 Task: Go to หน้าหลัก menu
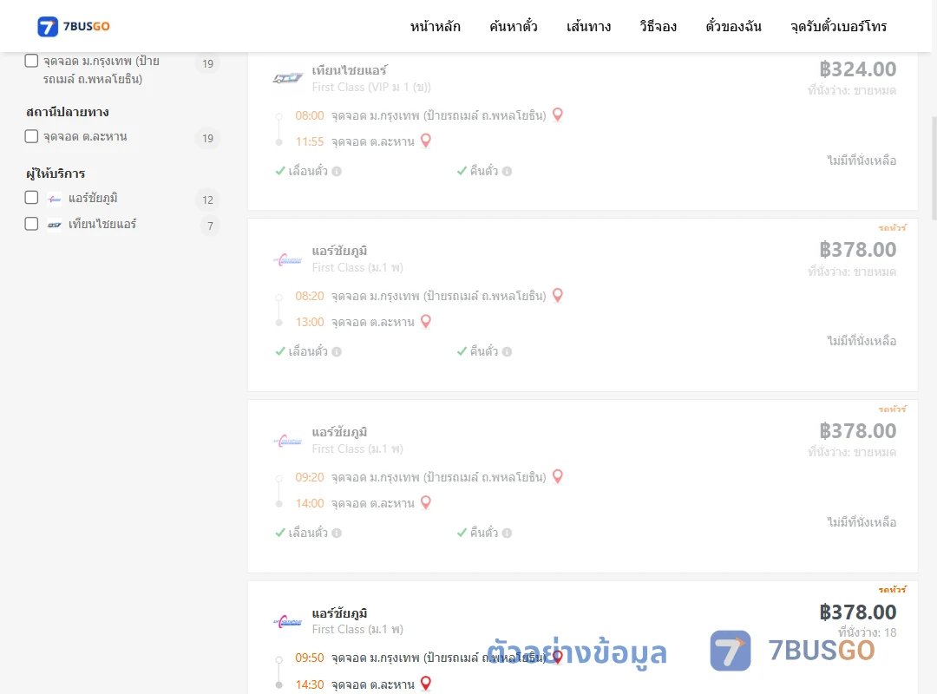[x=435, y=26]
